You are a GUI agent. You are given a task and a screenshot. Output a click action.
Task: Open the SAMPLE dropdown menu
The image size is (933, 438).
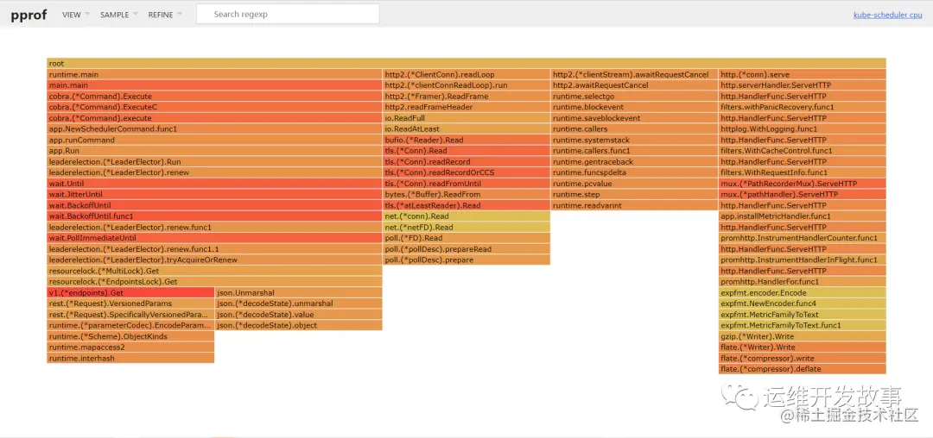[x=118, y=15]
